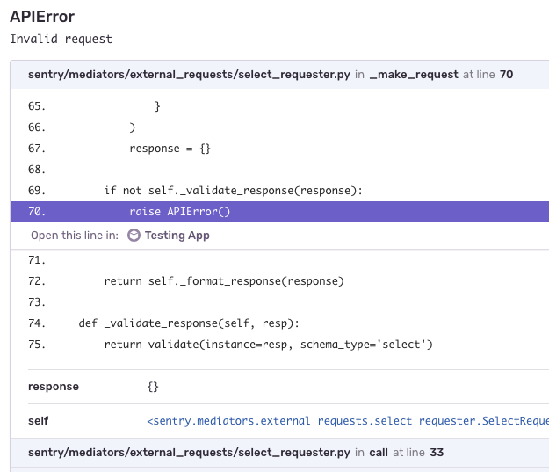The width and height of the screenshot is (549, 472).
Task: Click the response value {}
Action: (x=153, y=387)
